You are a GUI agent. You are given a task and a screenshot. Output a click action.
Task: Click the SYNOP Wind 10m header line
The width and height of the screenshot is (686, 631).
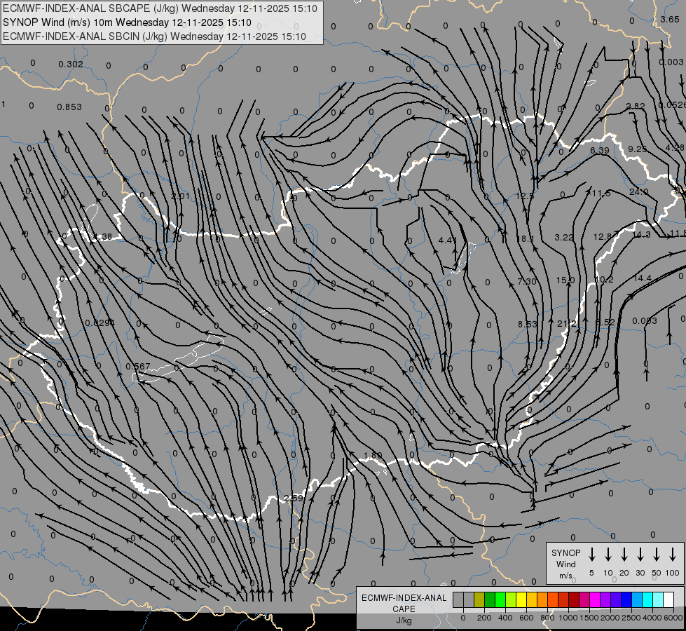click(x=127, y=22)
